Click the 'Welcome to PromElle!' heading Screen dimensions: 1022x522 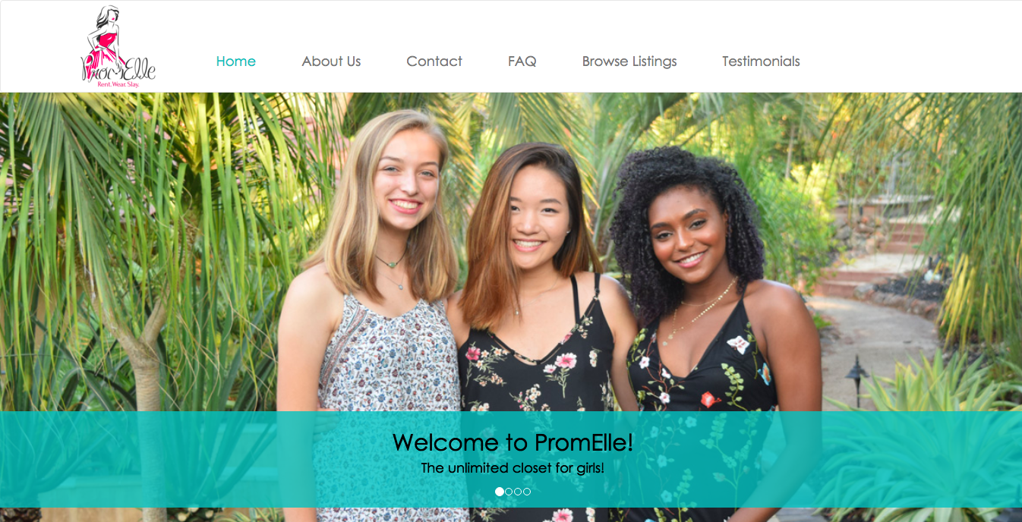513,442
